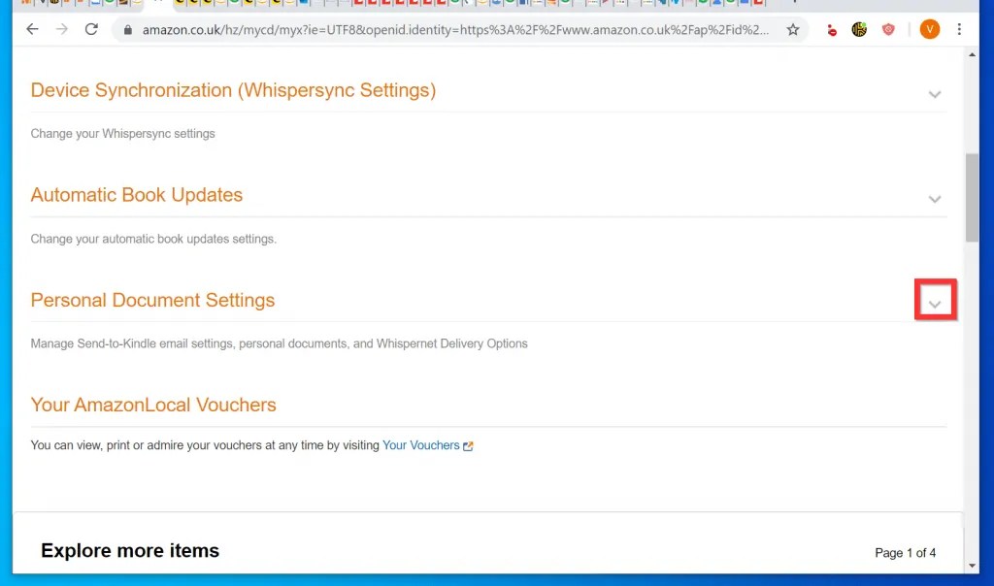This screenshot has width=994, height=586.
Task: Click the Personal Document Settings heading
Action: (152, 301)
